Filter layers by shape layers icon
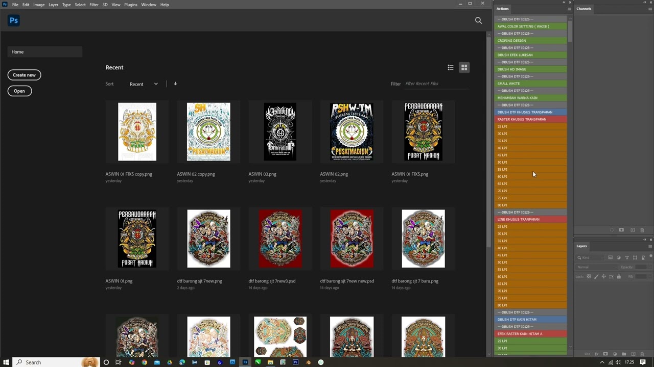The width and height of the screenshot is (654, 367). coord(635,257)
